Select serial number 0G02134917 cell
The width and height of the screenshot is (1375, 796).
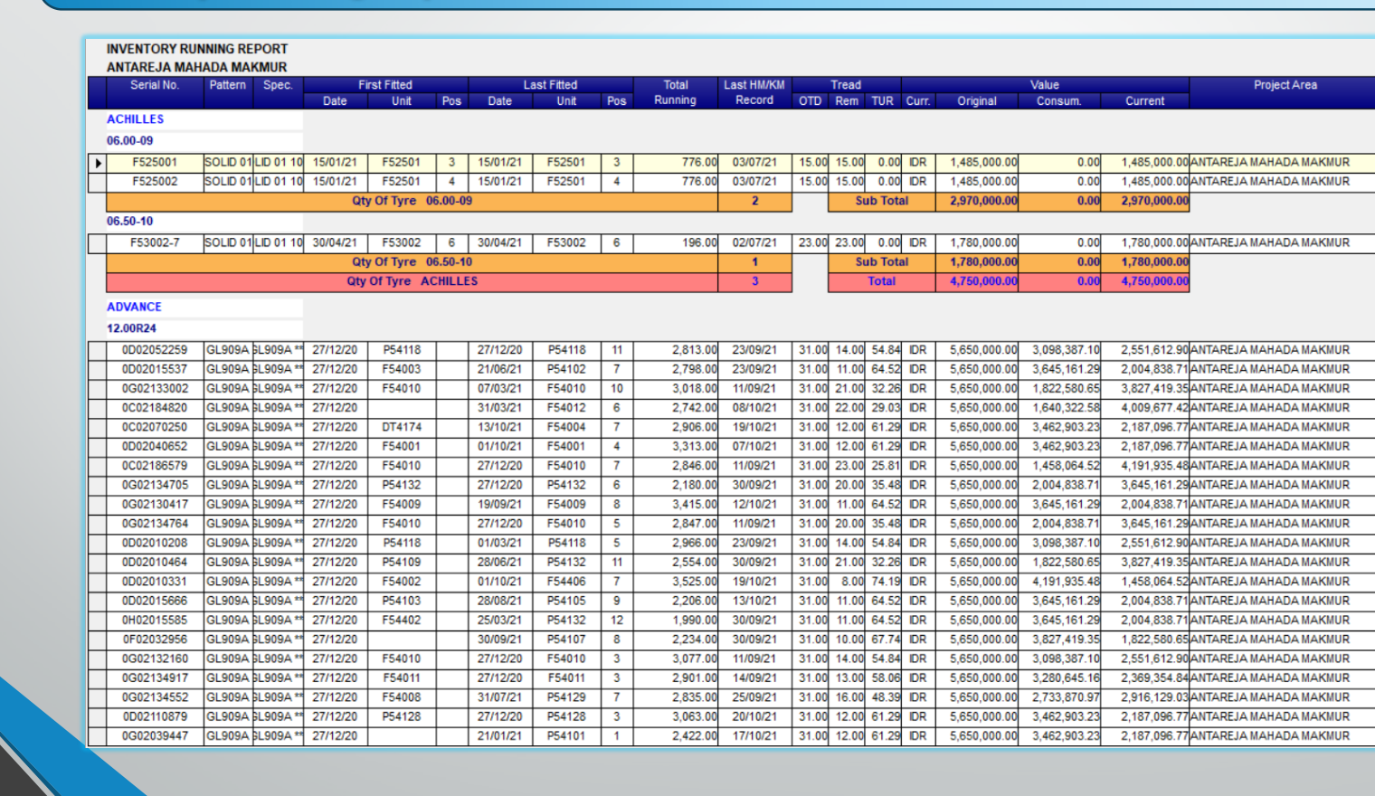[155, 678]
